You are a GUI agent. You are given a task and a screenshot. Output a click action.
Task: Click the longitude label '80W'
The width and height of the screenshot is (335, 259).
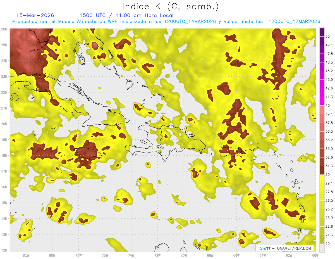pyautogui.click(x=52, y=255)
